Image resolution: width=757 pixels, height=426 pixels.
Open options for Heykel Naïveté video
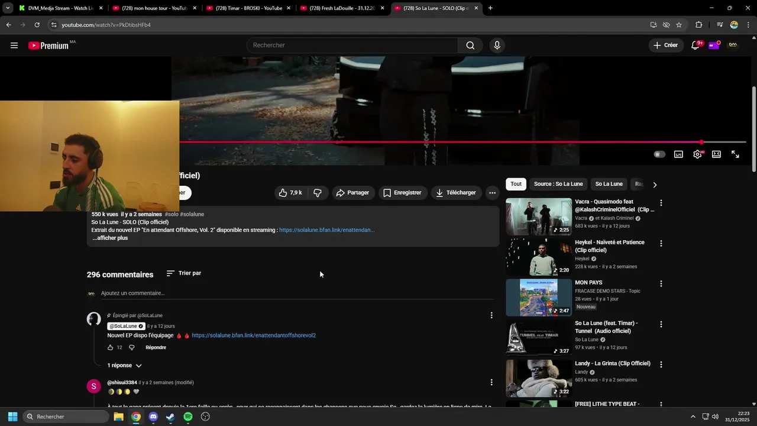pyautogui.click(x=661, y=243)
